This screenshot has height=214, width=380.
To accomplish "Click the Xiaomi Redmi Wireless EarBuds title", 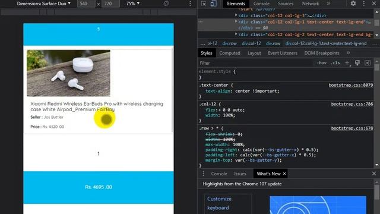I will [97, 106].
